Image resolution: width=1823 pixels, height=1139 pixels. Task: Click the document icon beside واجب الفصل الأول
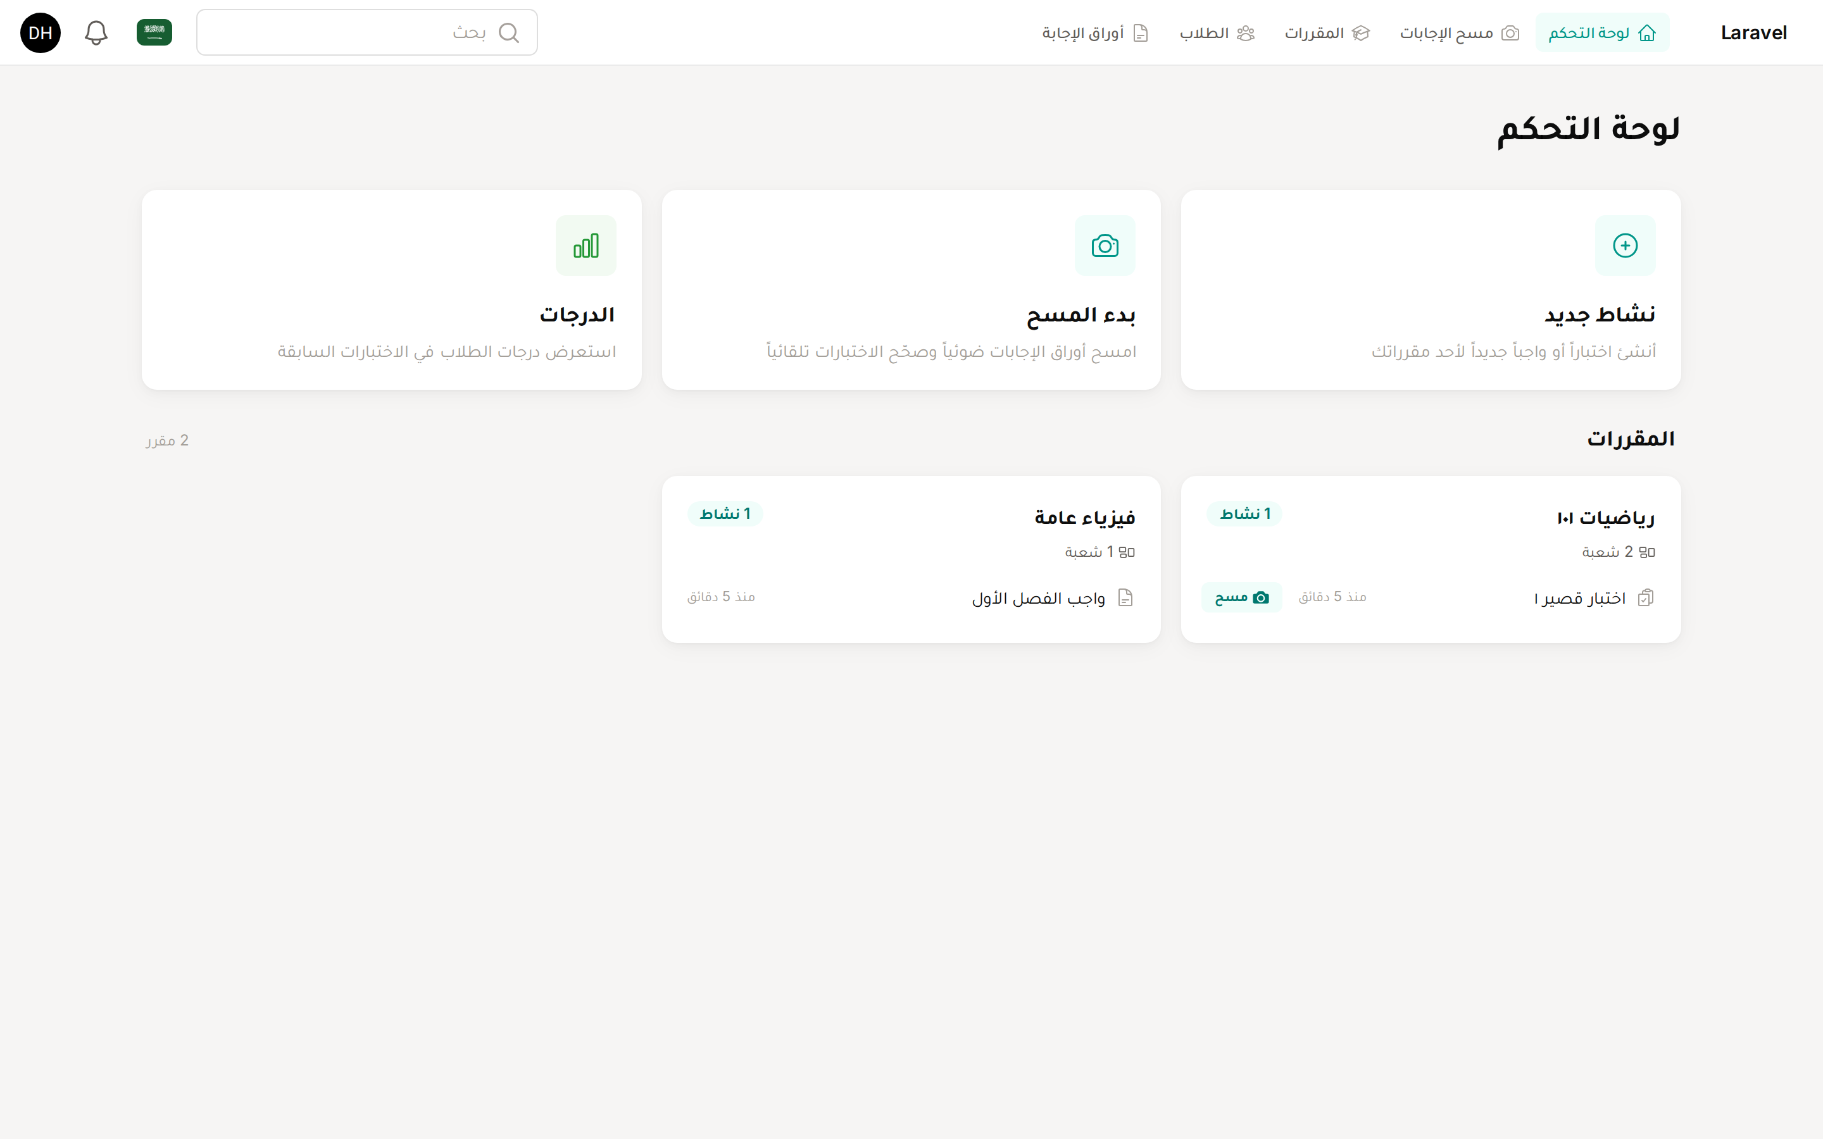[1126, 597]
